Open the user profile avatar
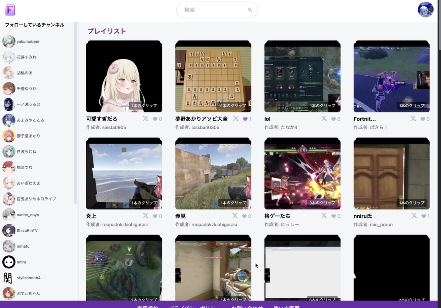 tap(425, 10)
